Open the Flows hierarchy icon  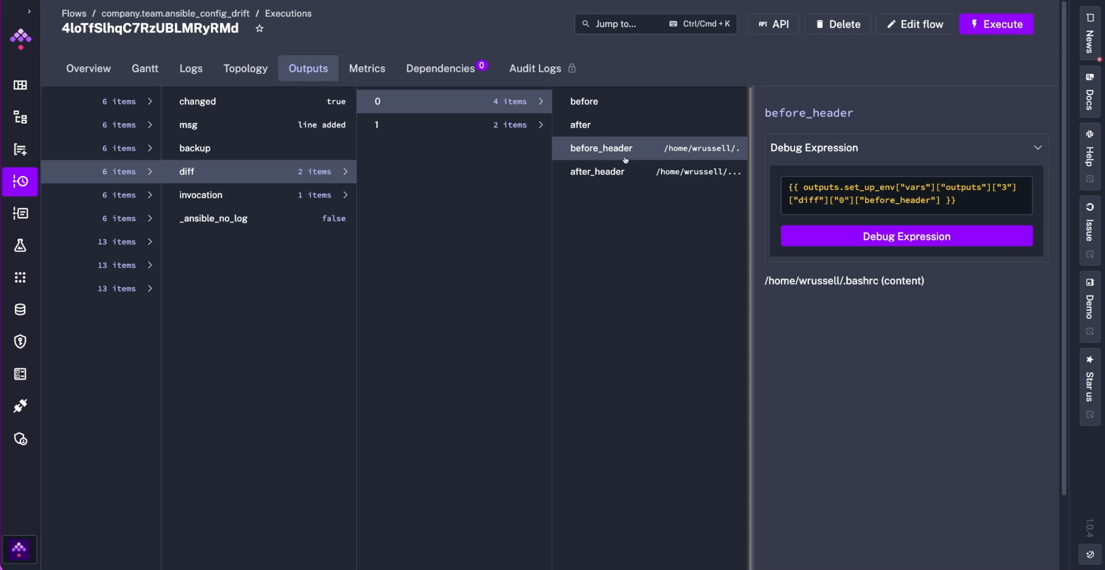pos(20,117)
